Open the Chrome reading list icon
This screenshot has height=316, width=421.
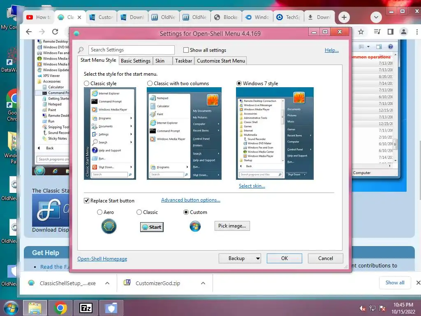click(377, 32)
